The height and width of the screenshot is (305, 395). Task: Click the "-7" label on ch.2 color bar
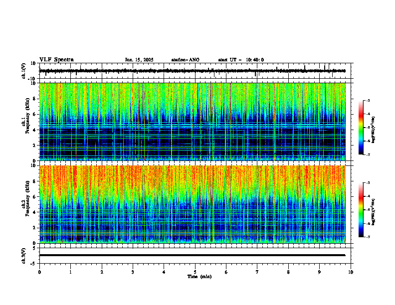pyautogui.click(x=368, y=237)
